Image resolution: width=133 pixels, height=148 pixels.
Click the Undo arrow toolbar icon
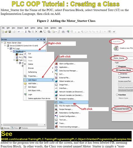click(x=19, y=32)
